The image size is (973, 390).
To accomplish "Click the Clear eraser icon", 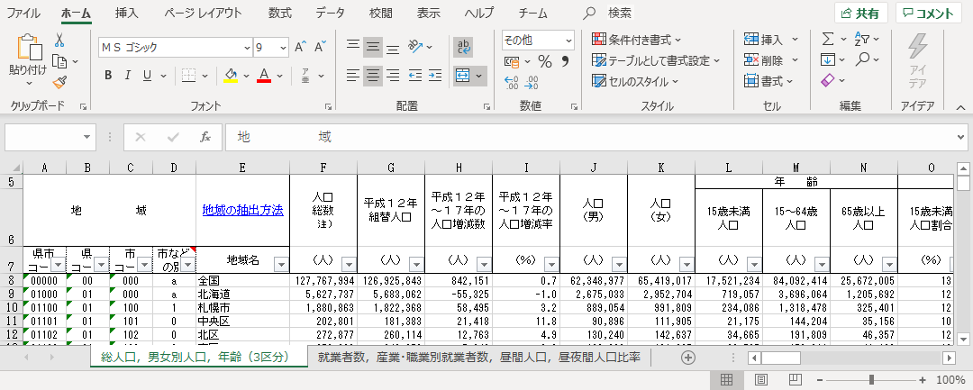I will (x=828, y=81).
